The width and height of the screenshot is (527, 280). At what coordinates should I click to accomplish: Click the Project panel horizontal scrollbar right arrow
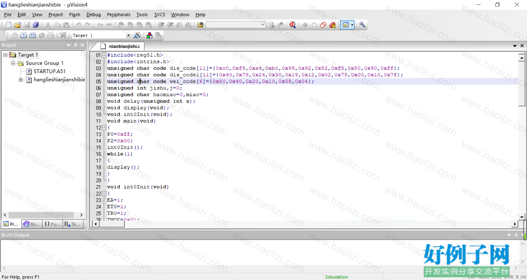click(x=81, y=215)
